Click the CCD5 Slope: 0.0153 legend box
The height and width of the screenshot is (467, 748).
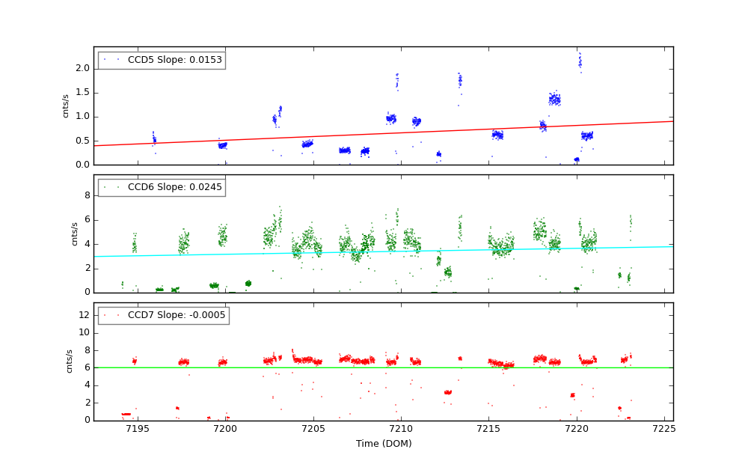[x=162, y=60]
